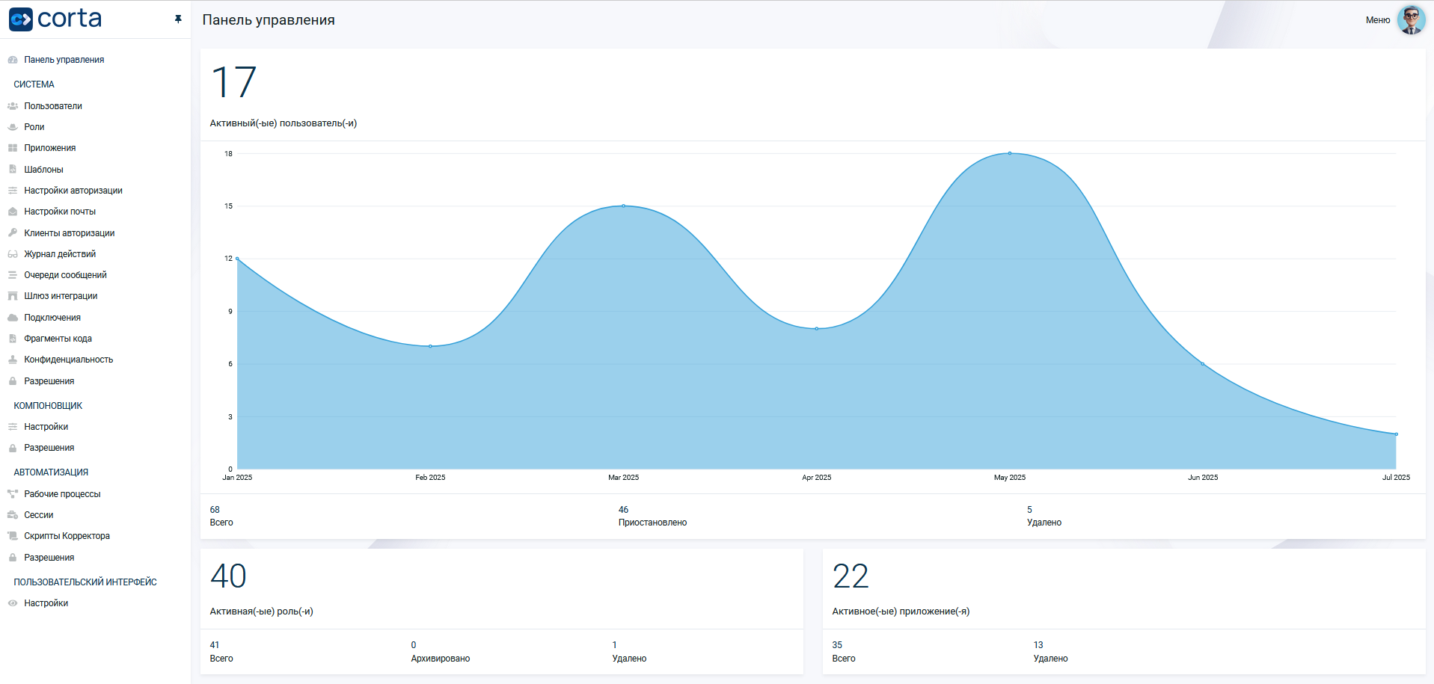1434x684 pixels.
Task: Click the grid icon beside Приложения
Action: tap(13, 148)
